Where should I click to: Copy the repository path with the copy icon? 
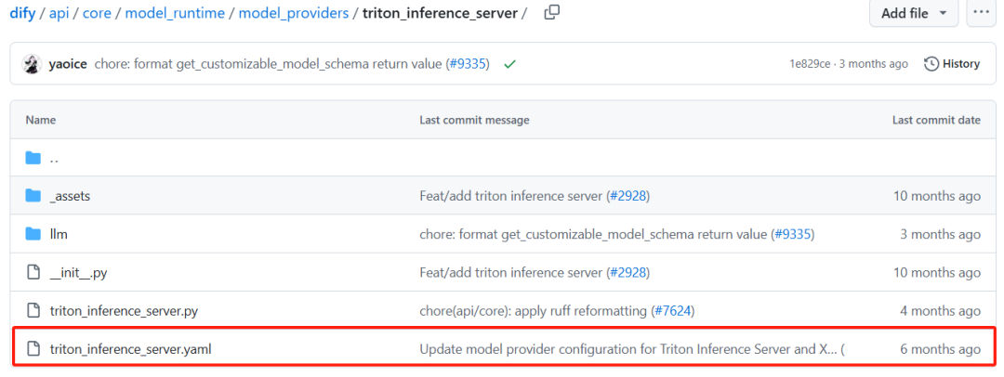click(552, 13)
